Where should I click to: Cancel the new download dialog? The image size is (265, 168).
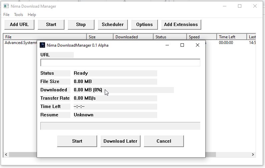click(164, 141)
